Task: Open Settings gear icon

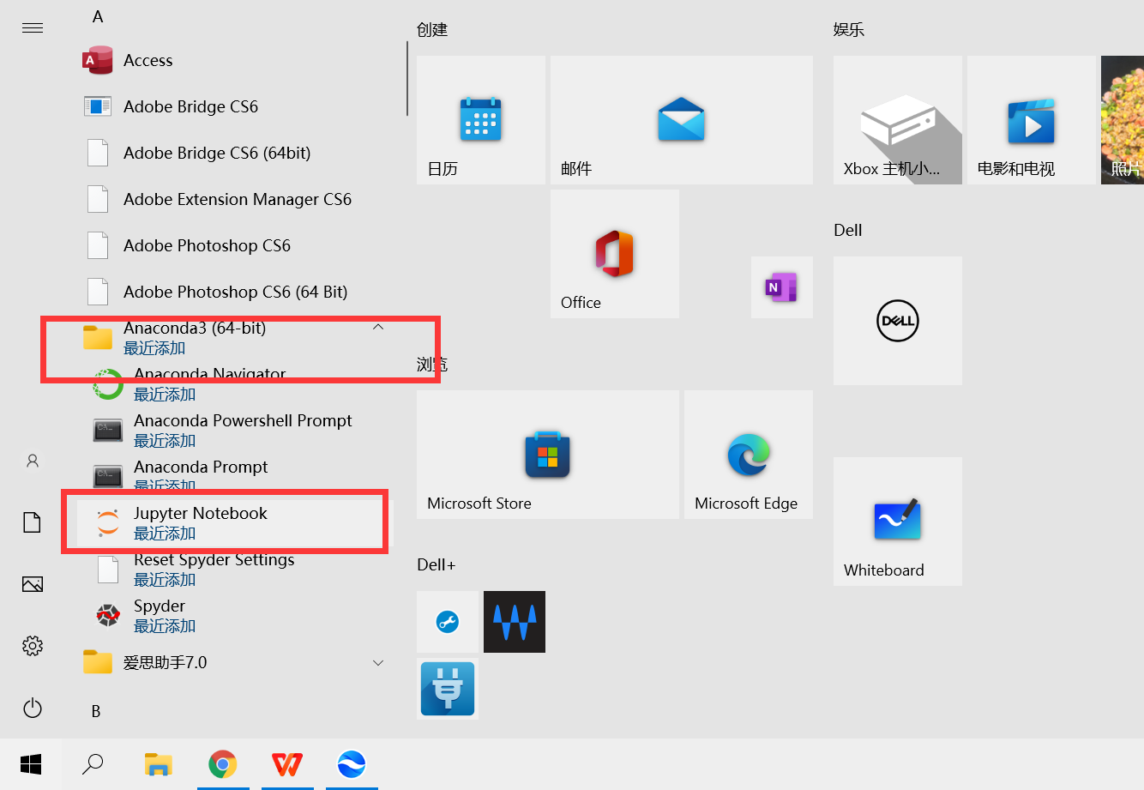Action: click(x=33, y=646)
